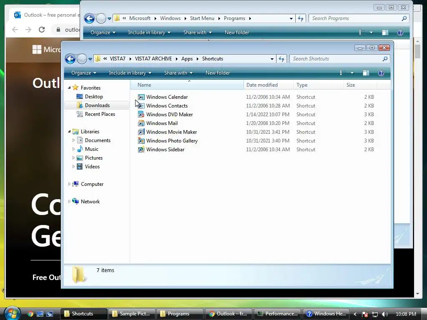The image size is (427, 320).
Task: Open the Organize menu in the Shortcuts window
Action: (83, 73)
